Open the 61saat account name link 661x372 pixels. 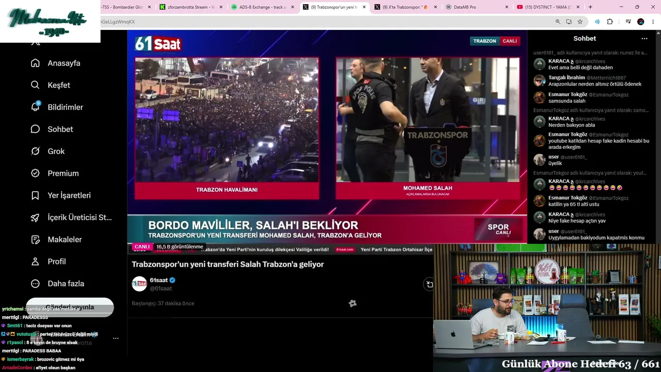click(x=159, y=280)
